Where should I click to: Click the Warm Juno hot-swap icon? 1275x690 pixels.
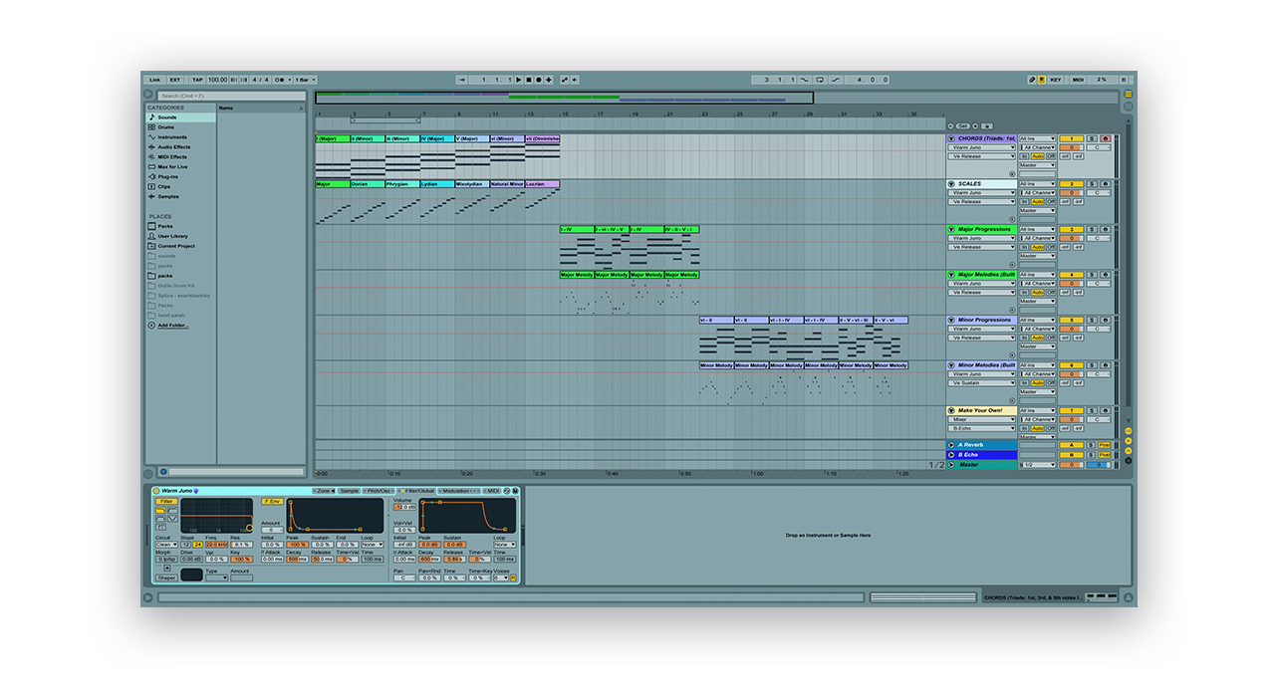pos(507,491)
